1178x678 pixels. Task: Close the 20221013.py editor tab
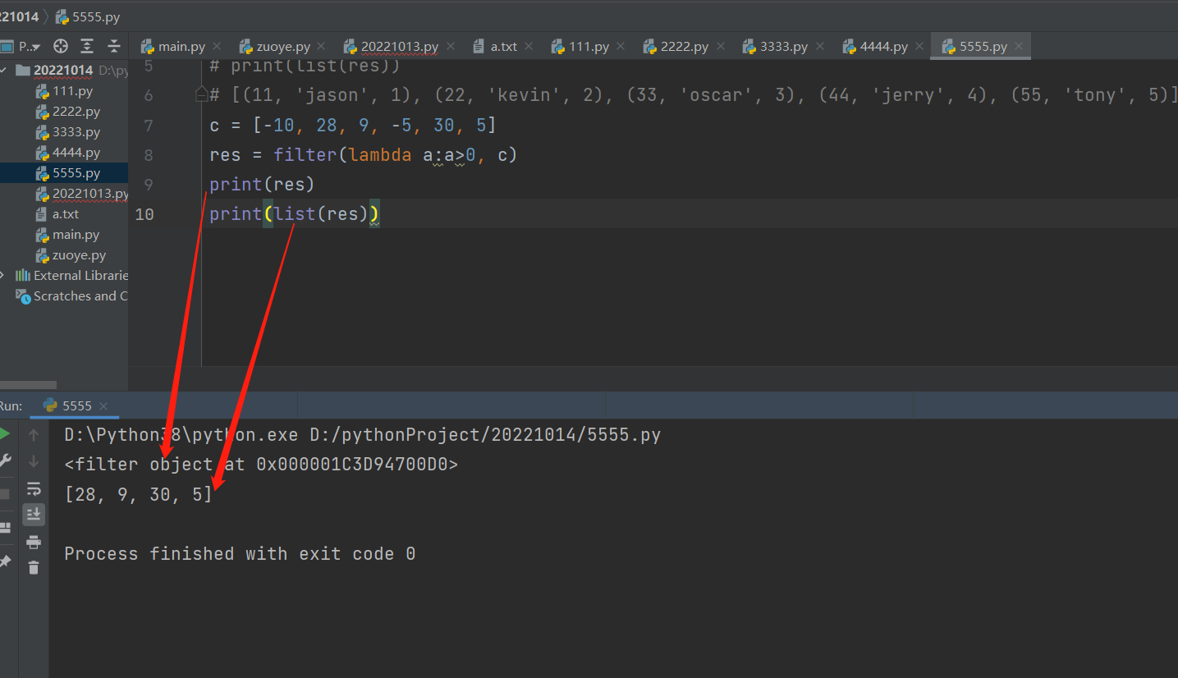450,47
